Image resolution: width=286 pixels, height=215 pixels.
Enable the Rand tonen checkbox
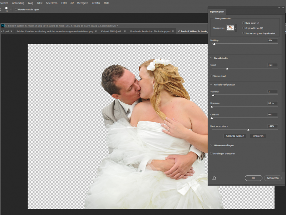243,23
